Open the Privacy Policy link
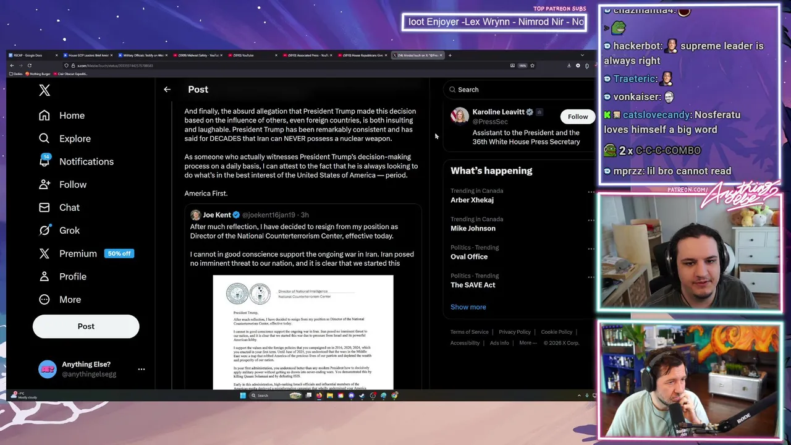791x445 pixels. (515, 332)
